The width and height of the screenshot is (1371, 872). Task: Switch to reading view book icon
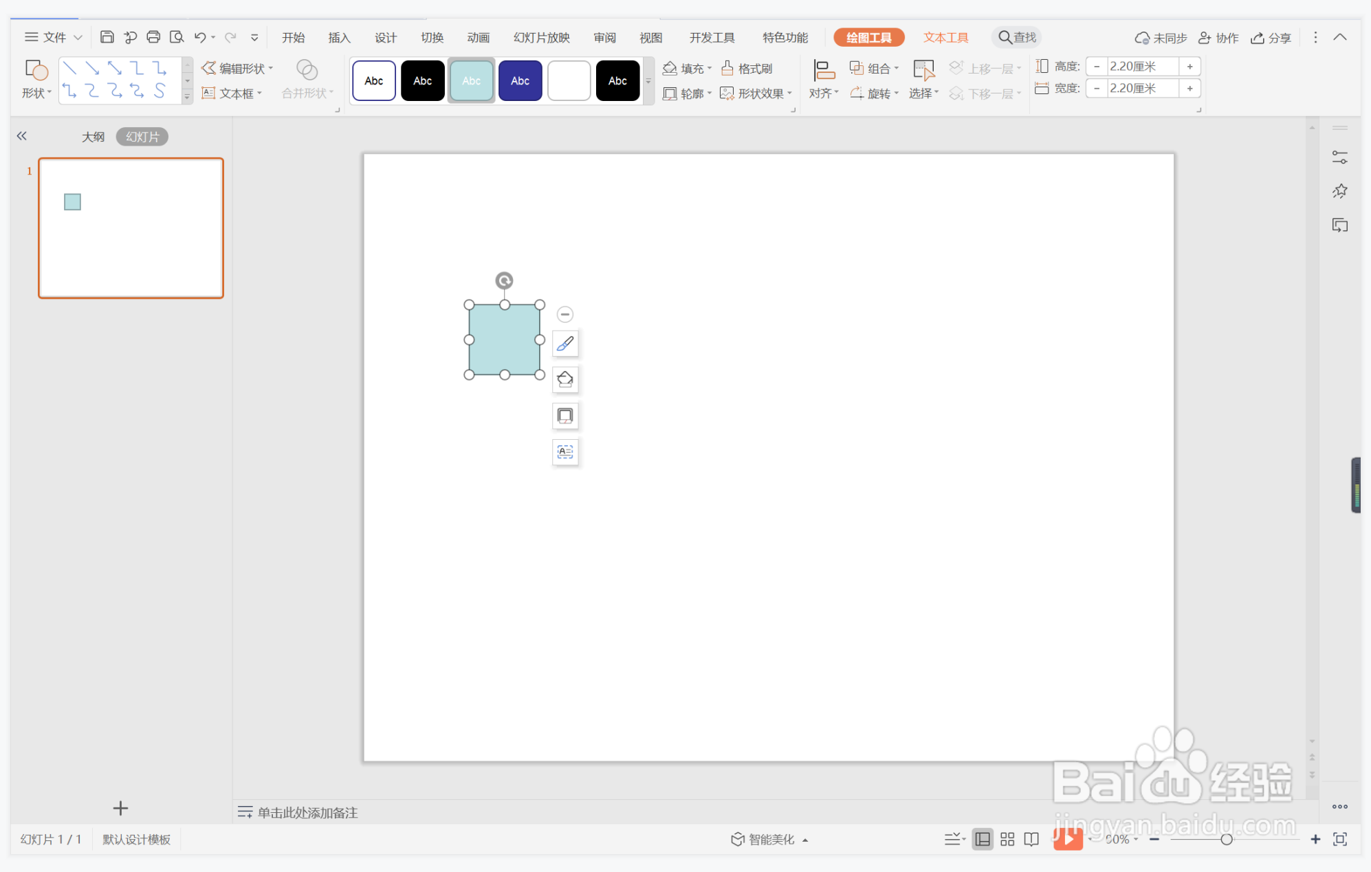pyautogui.click(x=1031, y=839)
